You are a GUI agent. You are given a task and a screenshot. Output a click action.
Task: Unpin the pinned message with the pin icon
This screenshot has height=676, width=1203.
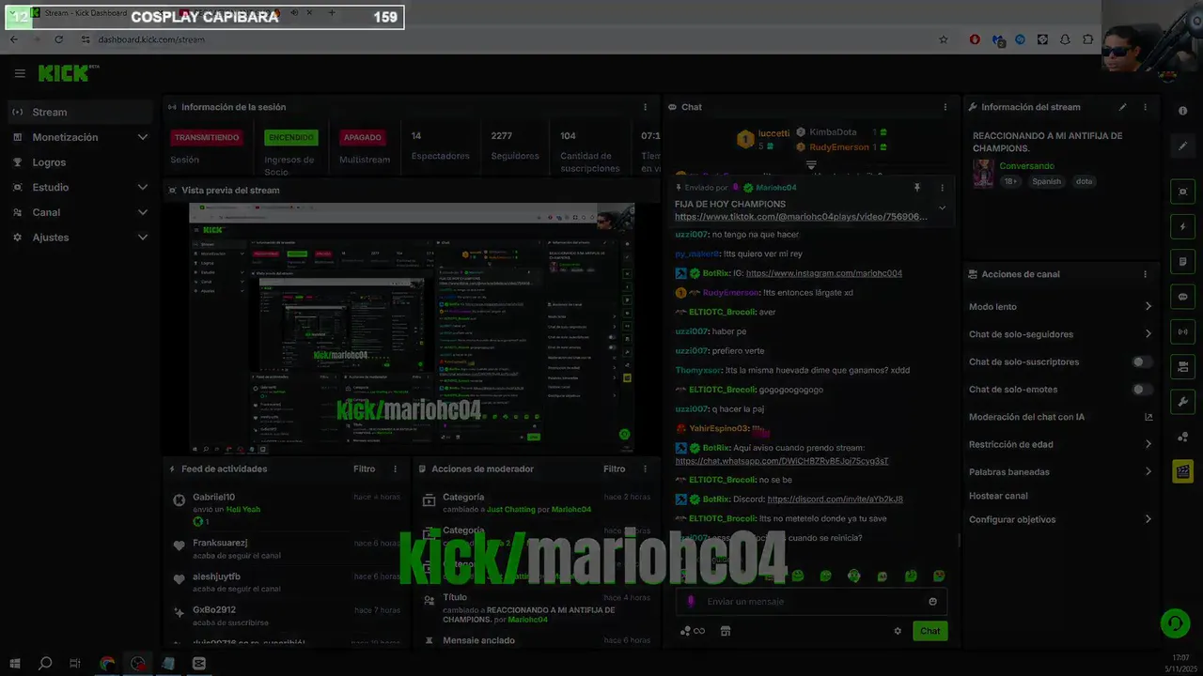click(x=917, y=188)
